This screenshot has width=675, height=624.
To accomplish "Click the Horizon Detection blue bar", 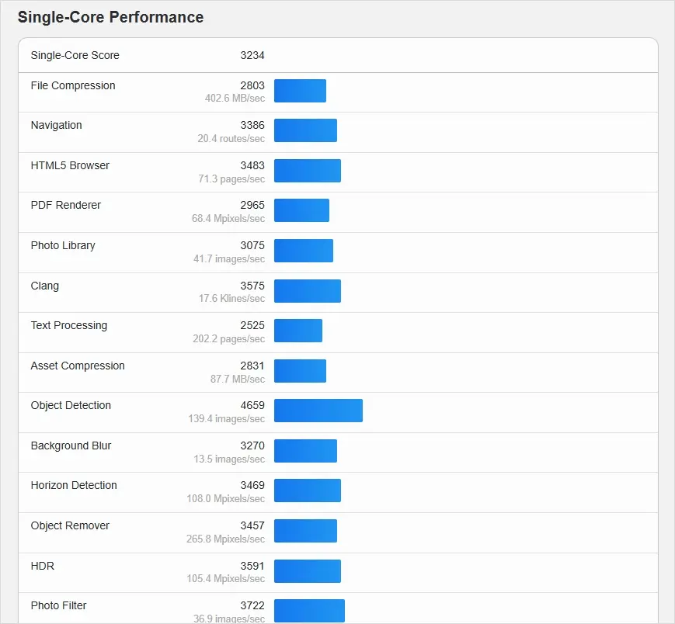I will coord(307,491).
